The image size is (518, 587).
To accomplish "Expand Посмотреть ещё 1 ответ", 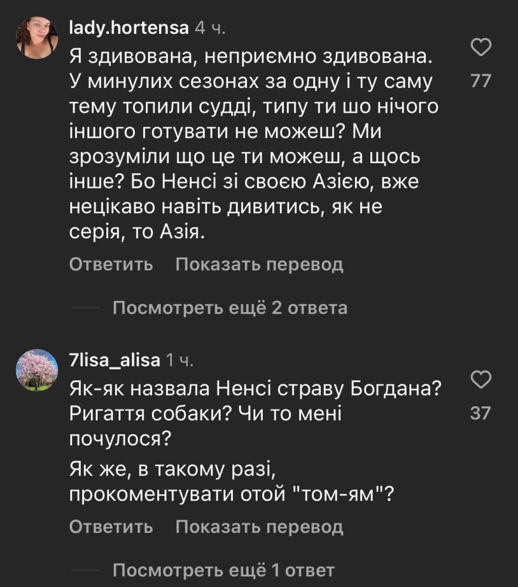I will 223,569.
